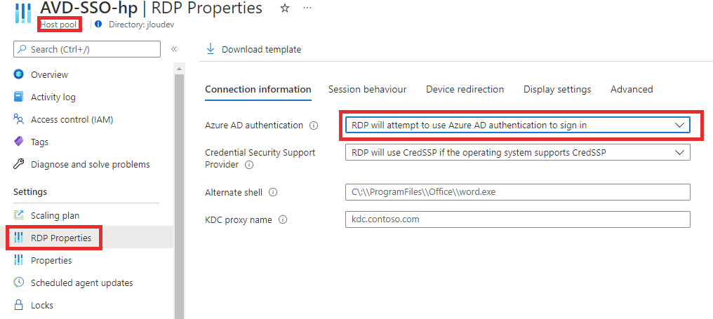The image size is (713, 319).
Task: Select the Display settings tab
Action: [x=557, y=90]
